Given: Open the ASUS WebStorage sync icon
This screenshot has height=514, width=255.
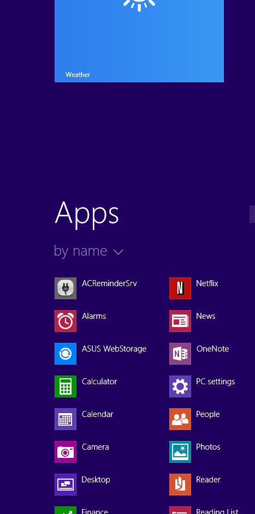Looking at the screenshot, I should [66, 354].
